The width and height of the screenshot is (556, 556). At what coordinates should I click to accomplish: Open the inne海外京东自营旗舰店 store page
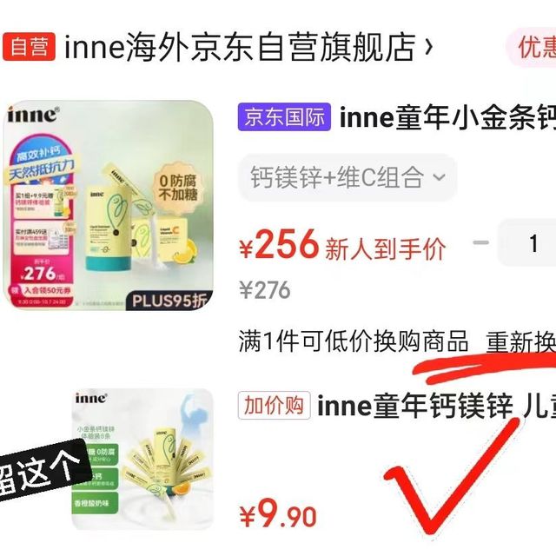coord(240,46)
